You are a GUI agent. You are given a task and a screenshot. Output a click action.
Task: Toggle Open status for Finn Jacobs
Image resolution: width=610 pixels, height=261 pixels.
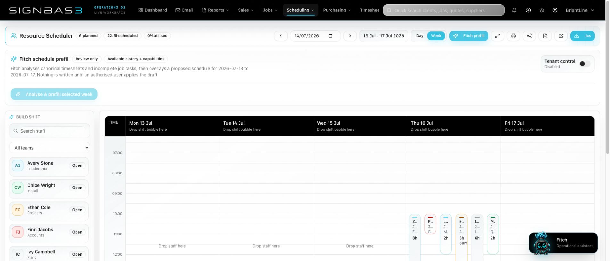(77, 232)
